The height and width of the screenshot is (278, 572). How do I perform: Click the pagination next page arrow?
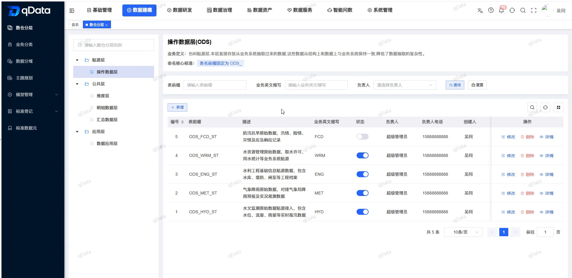[x=515, y=232]
